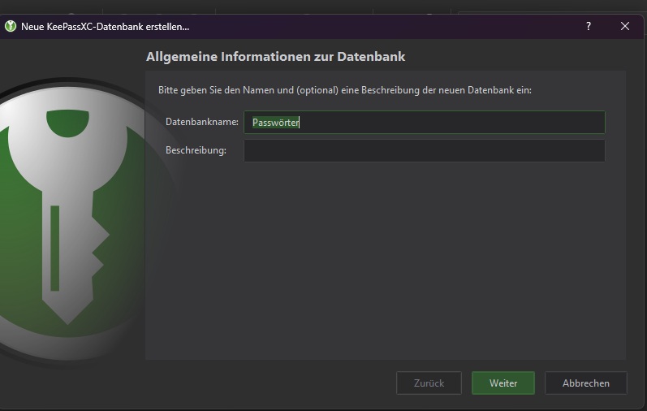Screen dimensions: 647x411
Task: Click the heading 'Allgemeine Informationen zur Datenbank'
Action: pyautogui.click(x=276, y=57)
